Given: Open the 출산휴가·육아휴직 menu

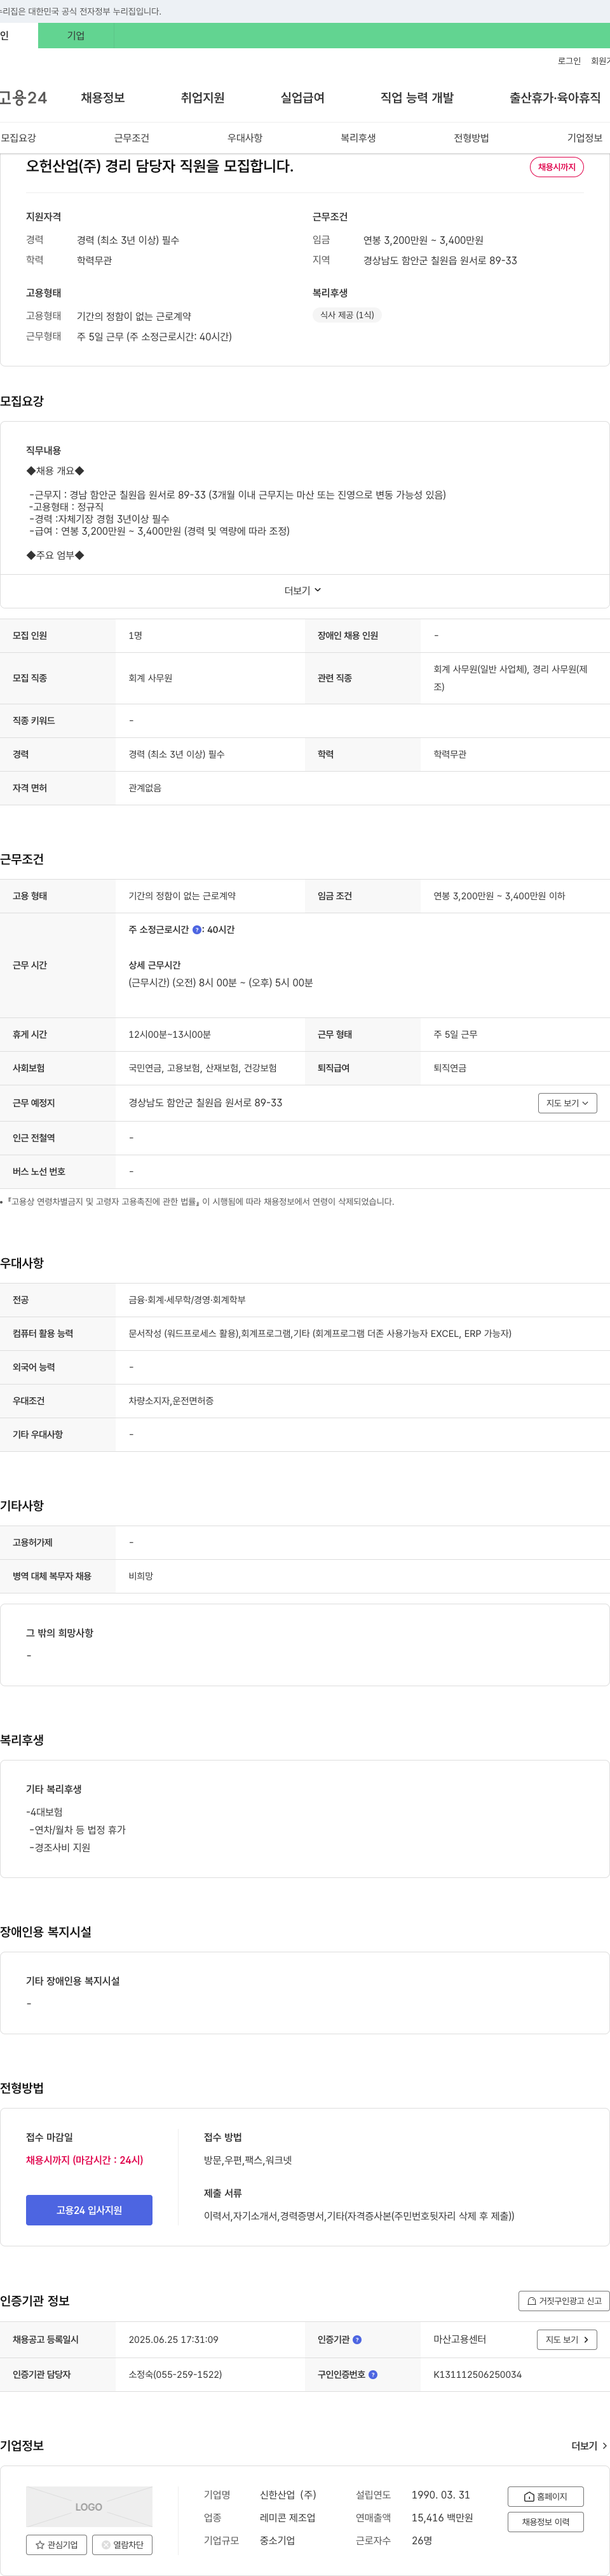Looking at the screenshot, I should (x=555, y=98).
